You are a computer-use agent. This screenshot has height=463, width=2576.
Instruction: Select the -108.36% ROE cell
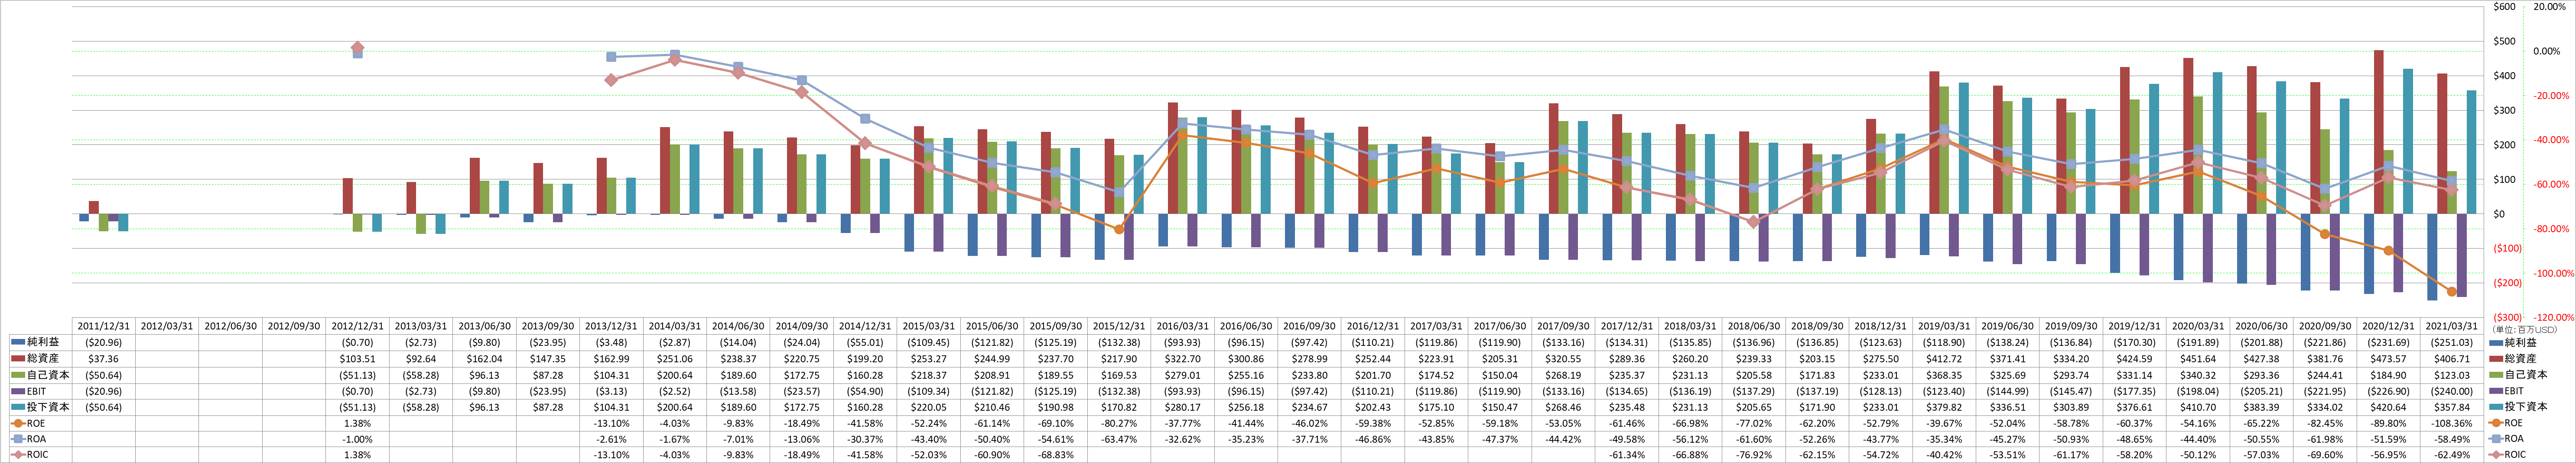(2451, 423)
